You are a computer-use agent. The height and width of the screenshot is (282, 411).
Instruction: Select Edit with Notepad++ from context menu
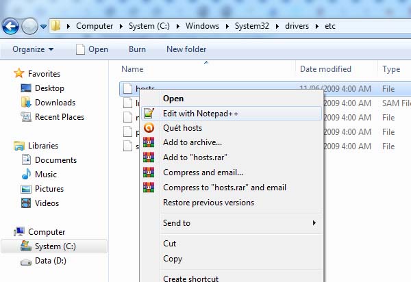tap(200, 114)
